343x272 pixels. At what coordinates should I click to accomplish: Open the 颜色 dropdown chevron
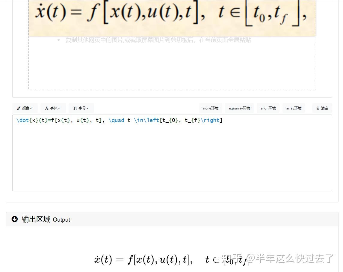coord(31,108)
